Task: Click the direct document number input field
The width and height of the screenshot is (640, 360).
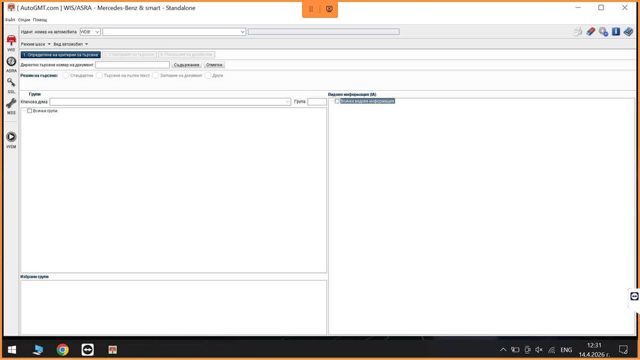Action: [x=132, y=65]
